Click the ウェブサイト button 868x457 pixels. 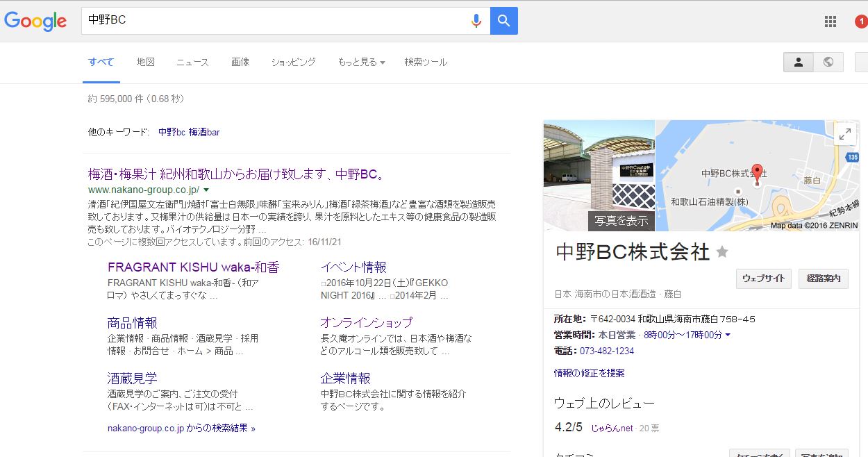[764, 279]
